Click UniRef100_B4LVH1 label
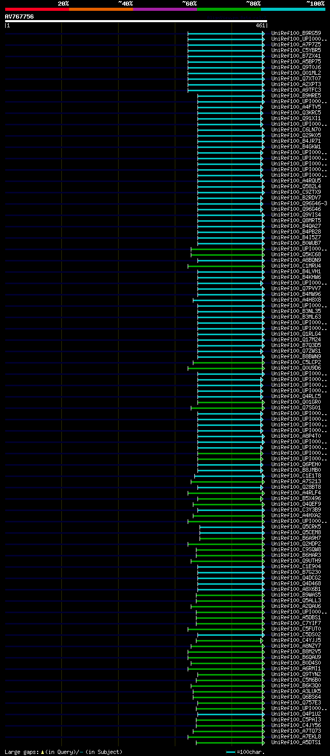 pos(295,272)
